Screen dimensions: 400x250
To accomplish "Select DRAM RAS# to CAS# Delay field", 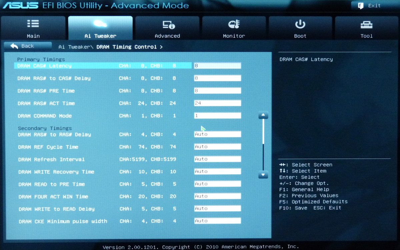I will pyautogui.click(x=217, y=78).
